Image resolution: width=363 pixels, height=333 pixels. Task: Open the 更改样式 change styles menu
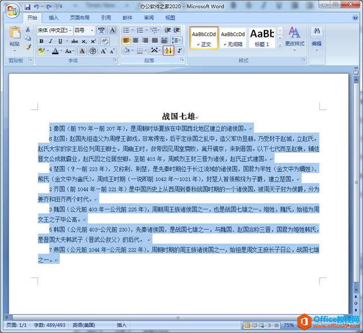[294, 39]
